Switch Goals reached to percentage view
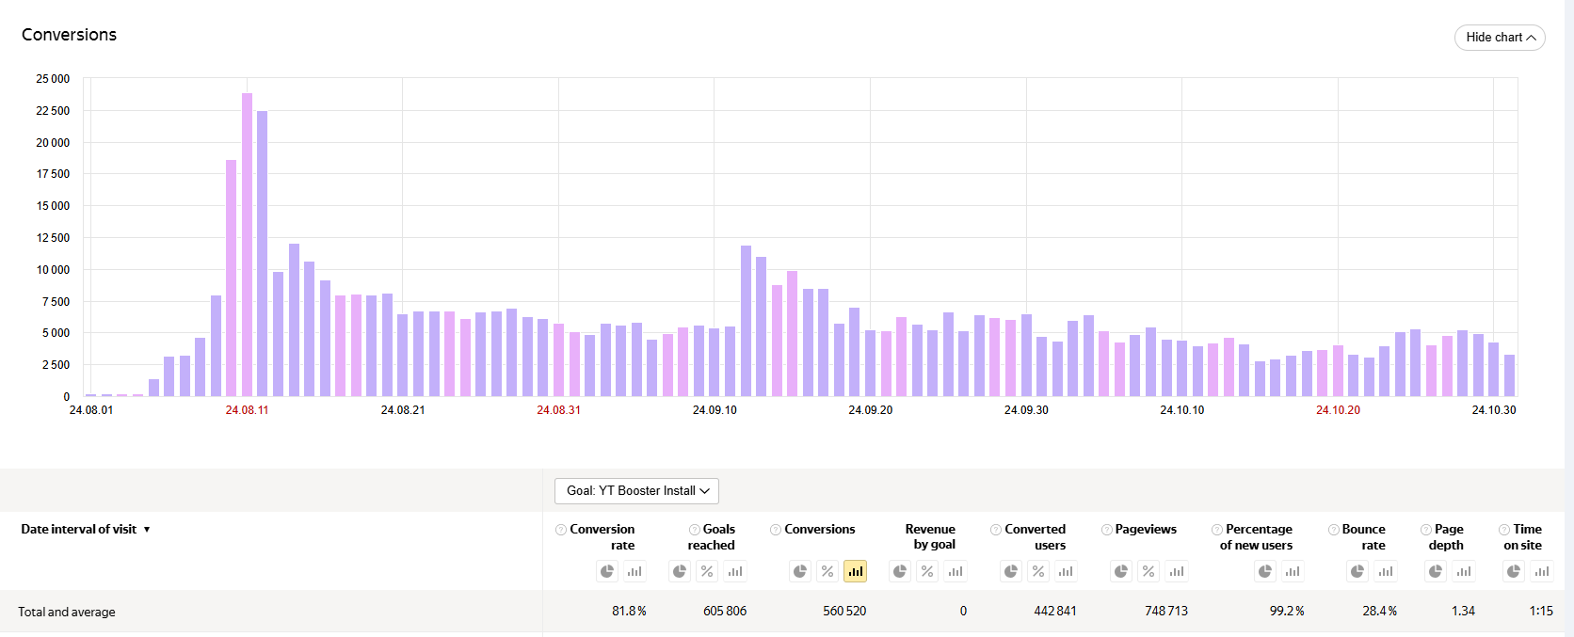The image size is (1574, 637). pyautogui.click(x=707, y=571)
